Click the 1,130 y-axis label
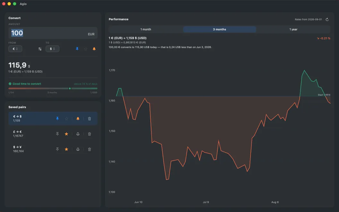 pos(112,192)
